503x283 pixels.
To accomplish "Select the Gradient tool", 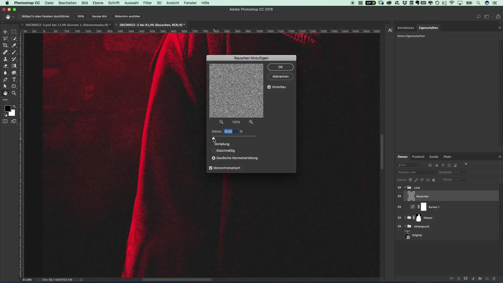I will coord(14,66).
